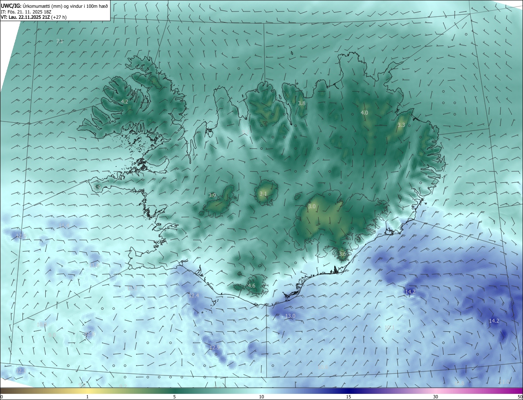The image size is (523, 400).
Task: Click the valid time line 'VT: Lau. 22.11.2025 21Z (+27 h)'
Action: tap(34, 17)
